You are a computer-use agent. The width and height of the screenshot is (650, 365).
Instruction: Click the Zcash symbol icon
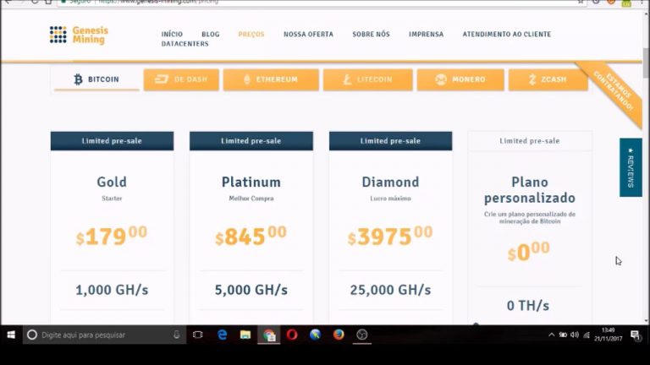click(x=532, y=79)
